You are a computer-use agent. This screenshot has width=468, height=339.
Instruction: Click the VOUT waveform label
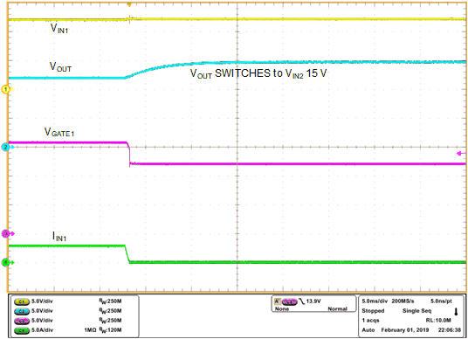pos(60,66)
